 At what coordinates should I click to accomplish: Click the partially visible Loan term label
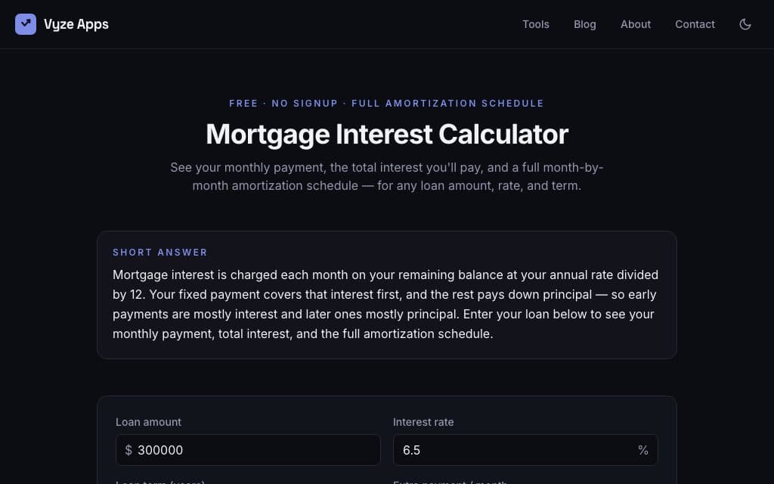(x=160, y=482)
